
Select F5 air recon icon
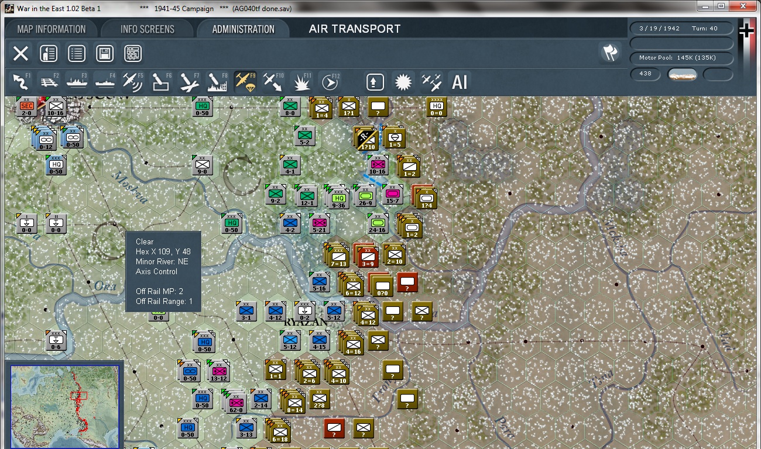click(x=133, y=82)
